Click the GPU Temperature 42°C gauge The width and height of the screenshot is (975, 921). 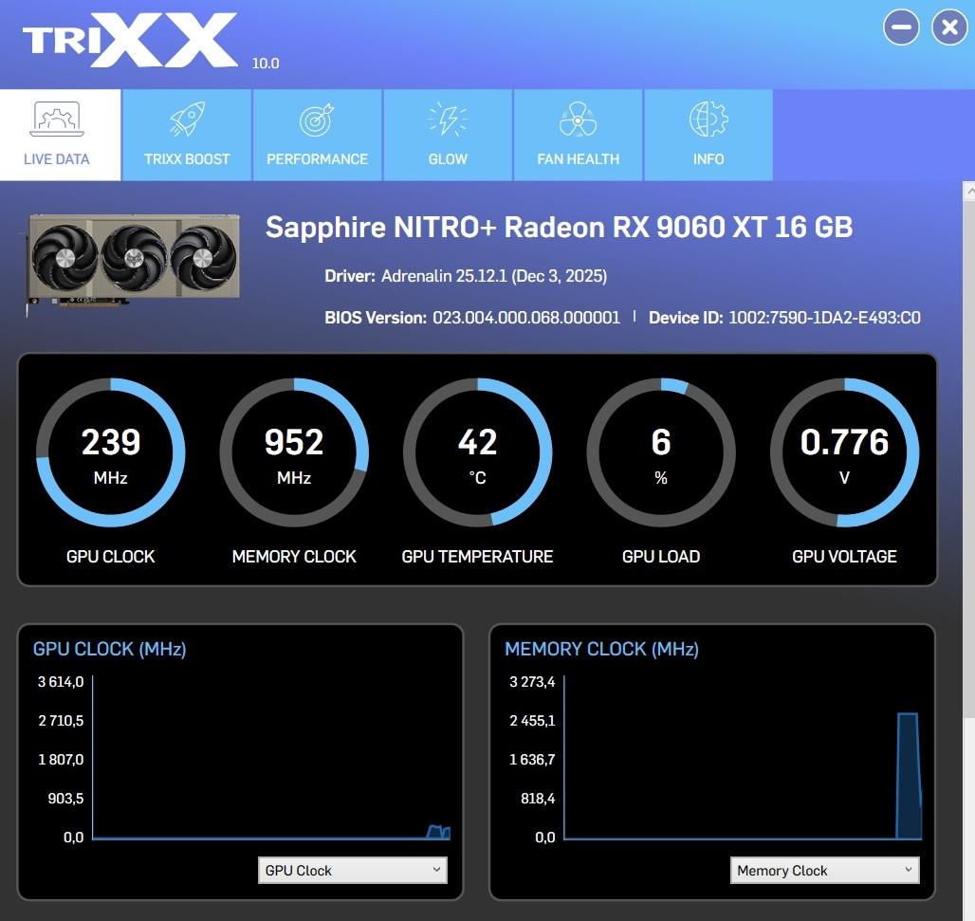[477, 452]
